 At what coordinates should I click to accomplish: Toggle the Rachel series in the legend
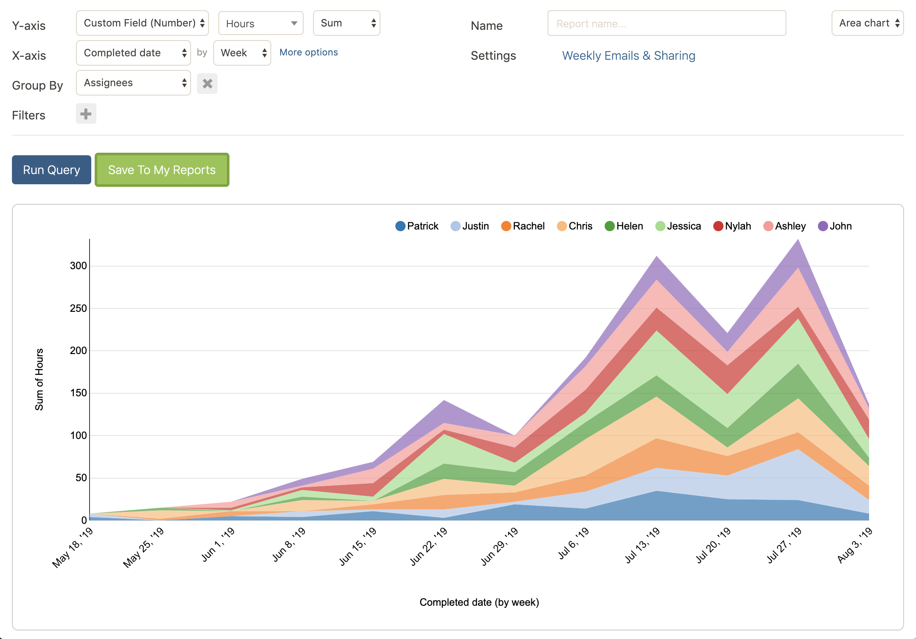(x=523, y=226)
